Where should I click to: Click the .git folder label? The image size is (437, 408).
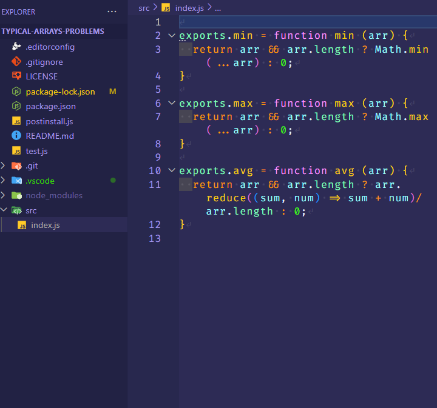coord(32,166)
